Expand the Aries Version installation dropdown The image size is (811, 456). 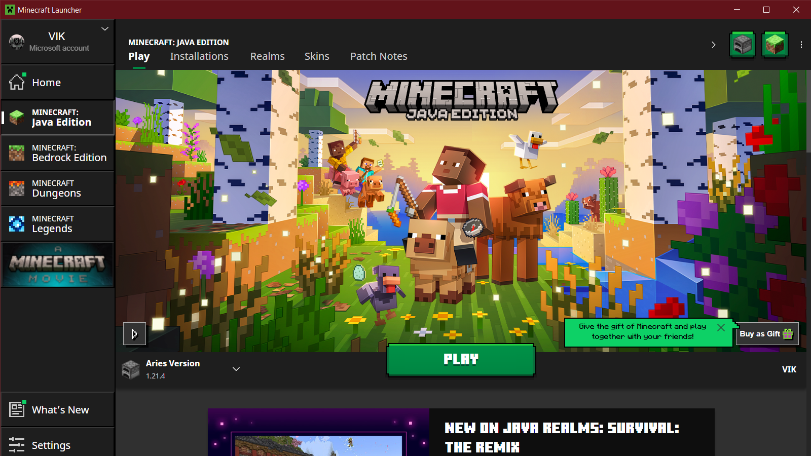point(236,369)
